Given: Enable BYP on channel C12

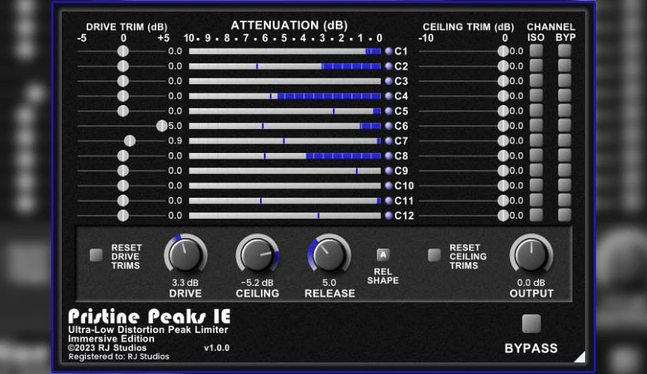Looking at the screenshot, I should point(564,215).
